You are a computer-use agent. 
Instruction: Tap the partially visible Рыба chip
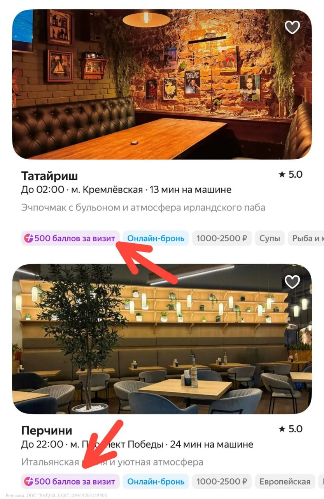(x=306, y=238)
